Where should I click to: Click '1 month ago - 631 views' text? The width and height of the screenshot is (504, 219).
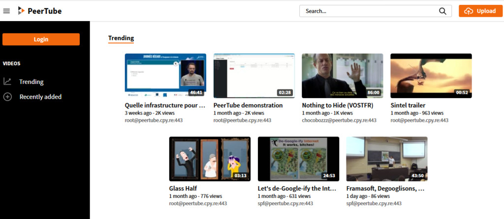(284, 196)
